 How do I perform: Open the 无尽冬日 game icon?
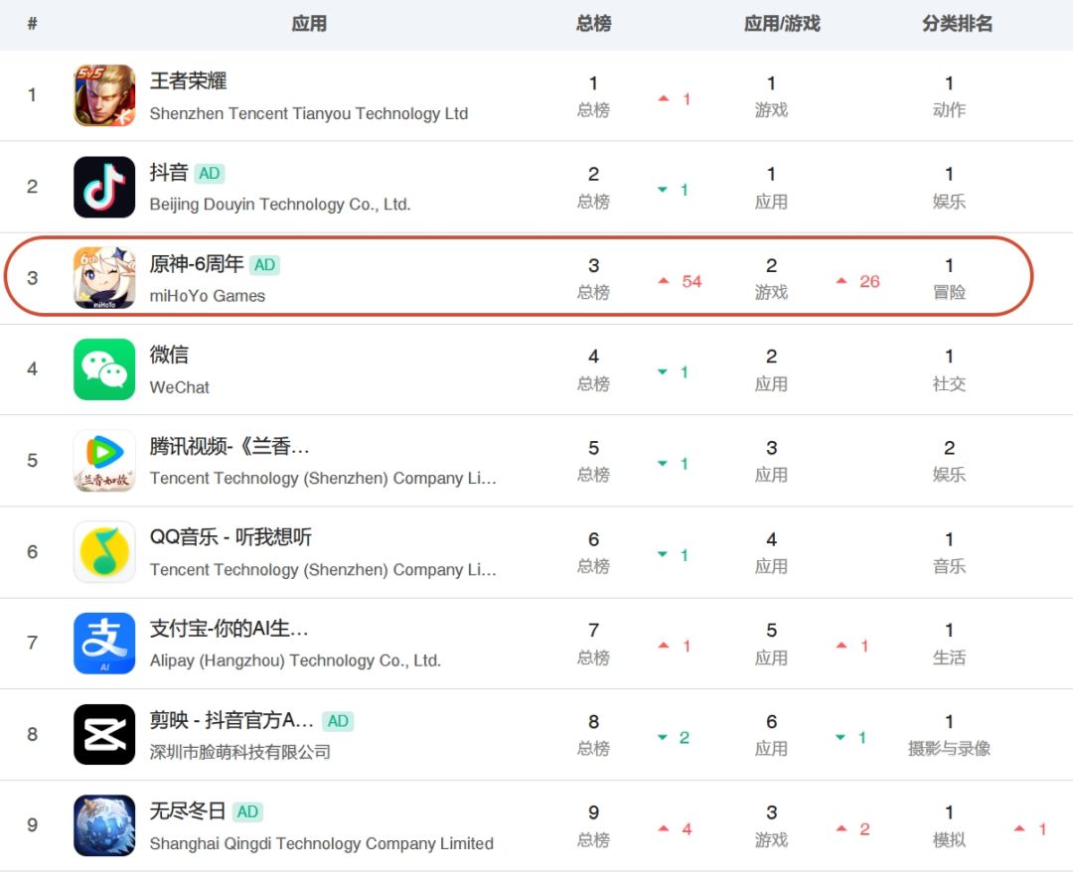point(104,825)
